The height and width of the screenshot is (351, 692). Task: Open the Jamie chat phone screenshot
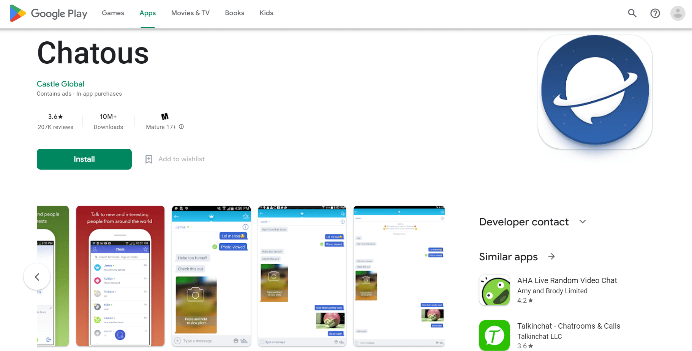pos(211,276)
